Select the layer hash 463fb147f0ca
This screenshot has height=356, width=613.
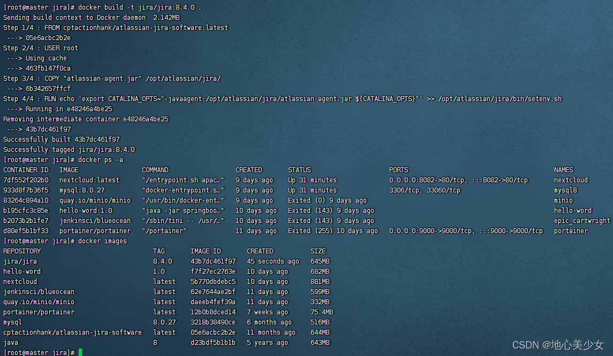[x=48, y=68]
